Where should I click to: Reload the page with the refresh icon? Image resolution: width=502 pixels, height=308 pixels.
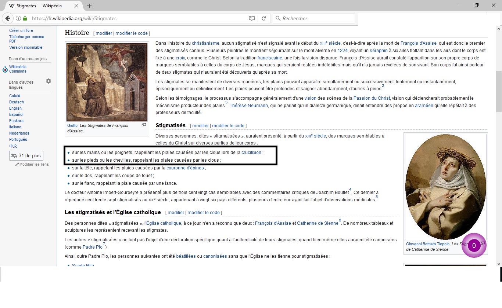click(263, 18)
